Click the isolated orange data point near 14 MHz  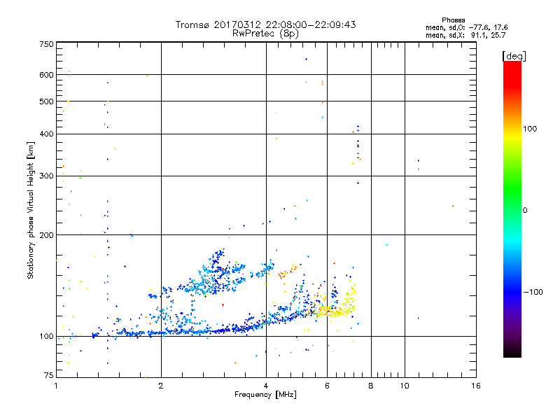[x=453, y=206]
